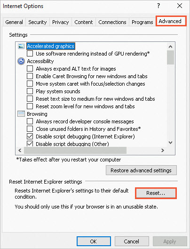Click settings list scroll down arrow
Viewport: 190px width, 249px height.
(x=170, y=143)
